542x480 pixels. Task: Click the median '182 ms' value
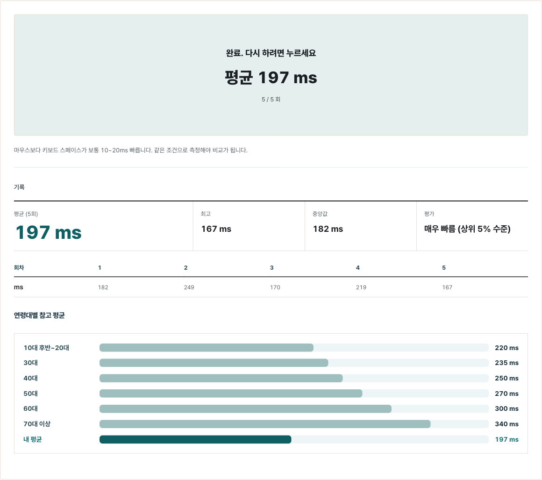pyautogui.click(x=328, y=229)
